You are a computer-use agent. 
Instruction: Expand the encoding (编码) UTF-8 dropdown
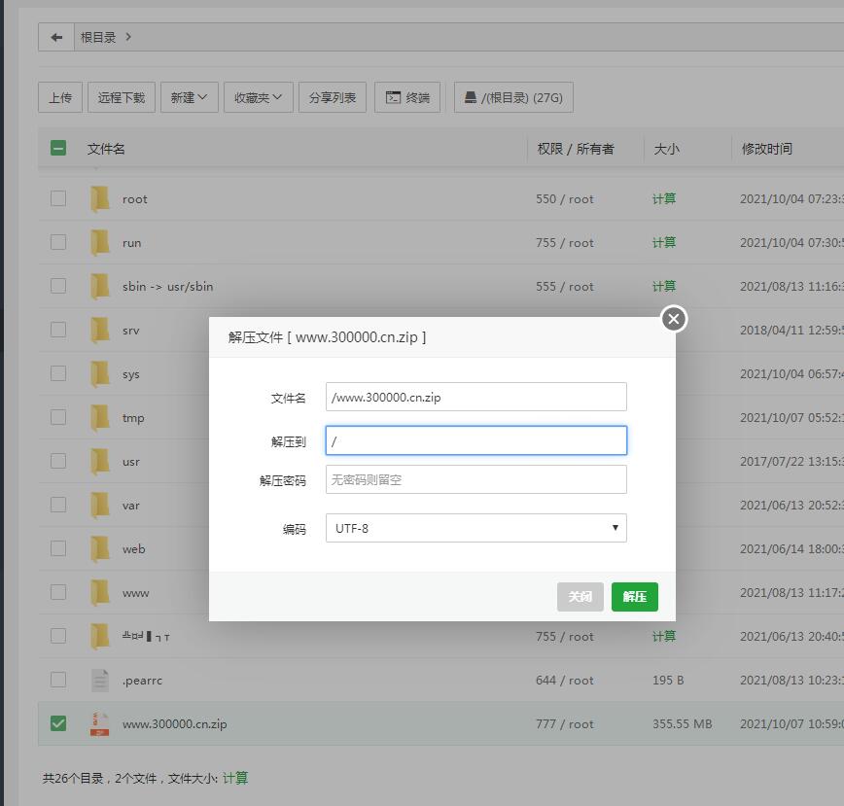coord(475,528)
